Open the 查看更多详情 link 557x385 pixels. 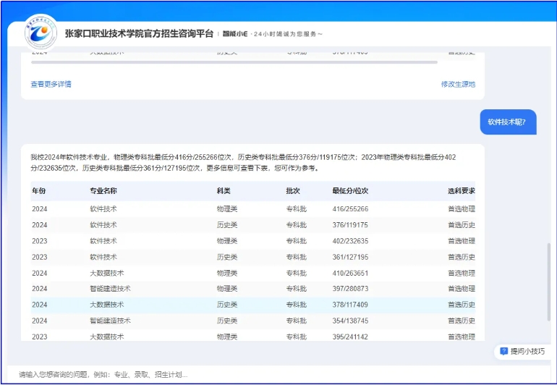pyautogui.click(x=51, y=84)
